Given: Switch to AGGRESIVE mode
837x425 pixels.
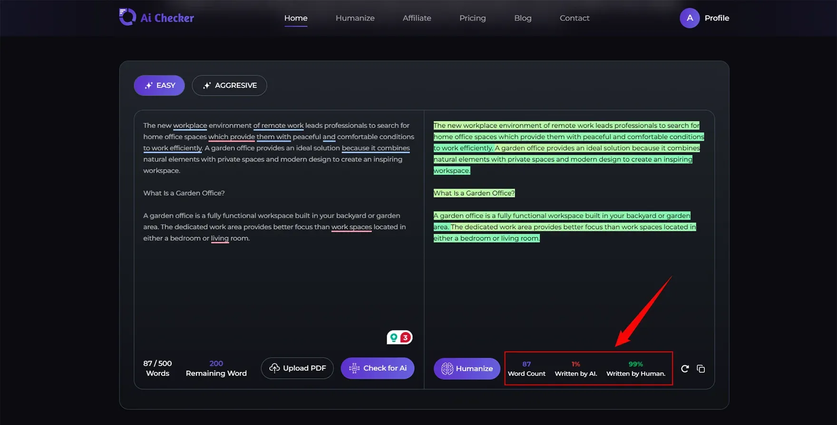Looking at the screenshot, I should coord(229,85).
